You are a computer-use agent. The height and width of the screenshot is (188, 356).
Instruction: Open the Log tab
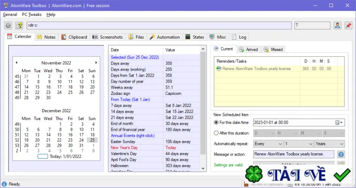tap(239, 37)
